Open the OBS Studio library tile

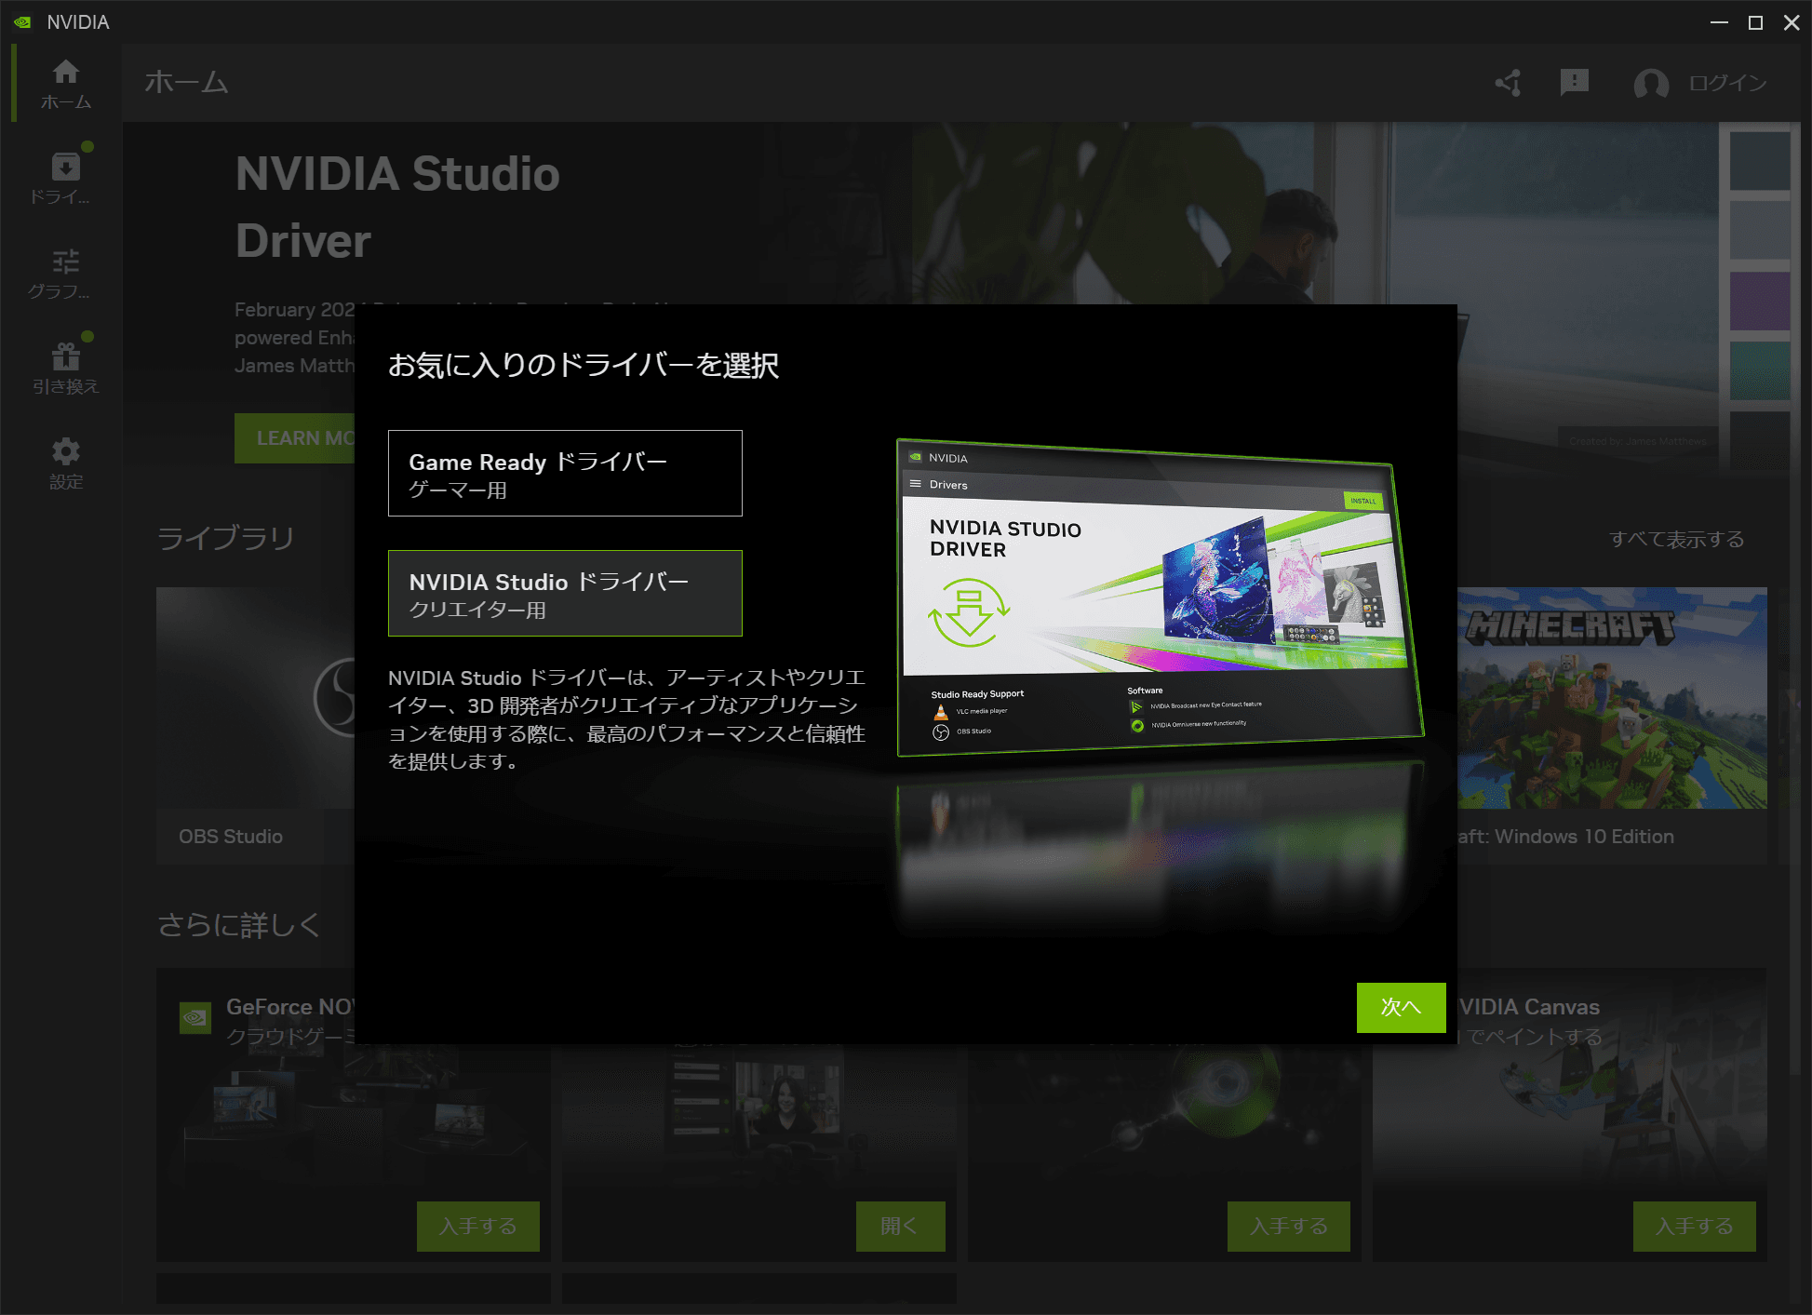click(x=256, y=724)
